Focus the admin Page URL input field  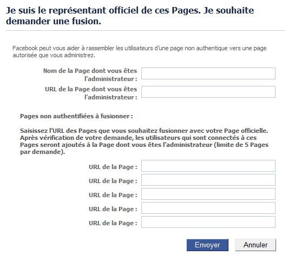point(208,92)
